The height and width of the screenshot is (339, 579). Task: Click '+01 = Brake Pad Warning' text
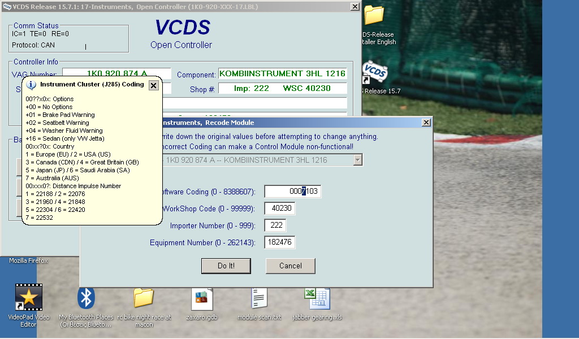(60, 115)
